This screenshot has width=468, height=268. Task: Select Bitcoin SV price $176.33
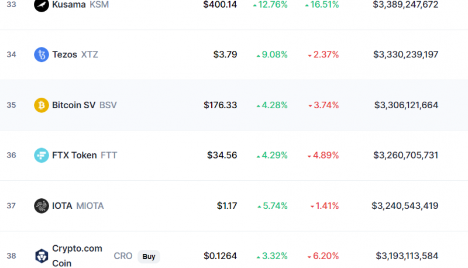pyautogui.click(x=221, y=105)
